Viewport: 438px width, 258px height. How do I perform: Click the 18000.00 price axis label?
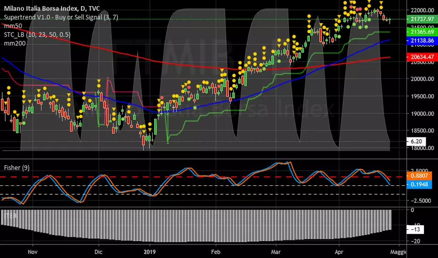pos(422,148)
